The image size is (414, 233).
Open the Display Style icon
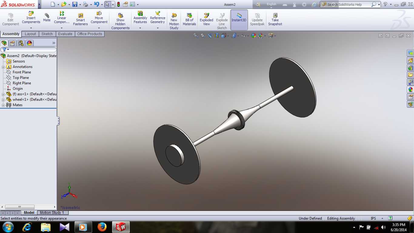point(234,35)
